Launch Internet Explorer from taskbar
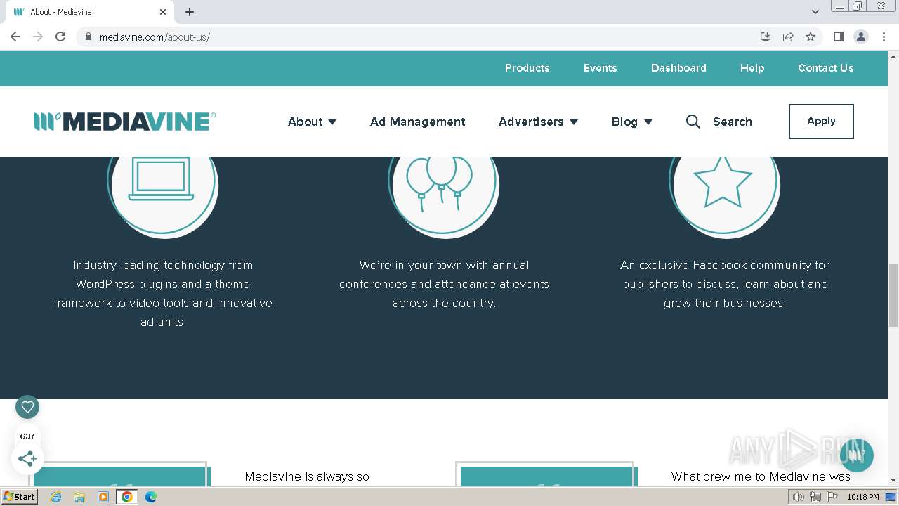Image resolution: width=899 pixels, height=506 pixels. [55, 497]
